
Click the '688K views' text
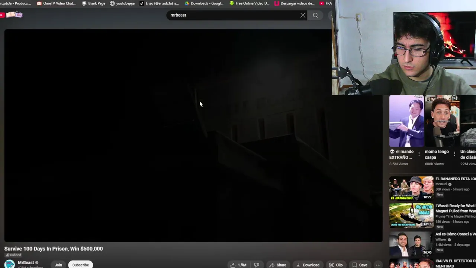434,164
